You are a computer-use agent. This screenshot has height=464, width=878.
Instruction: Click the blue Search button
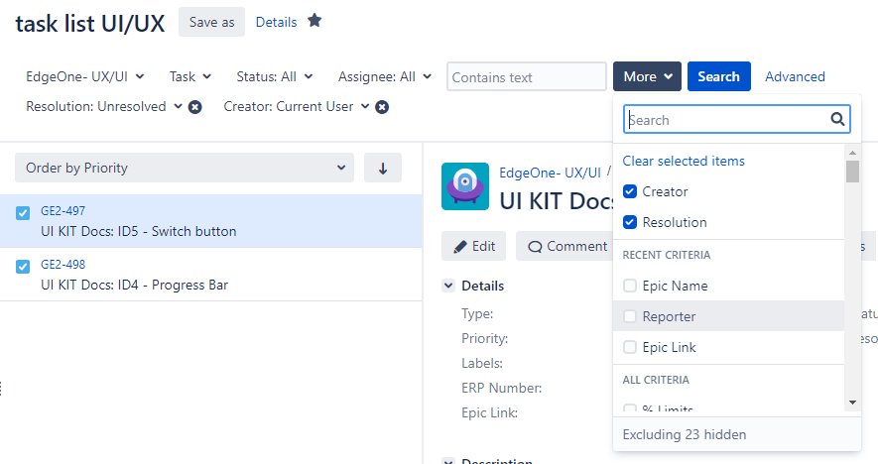click(x=718, y=76)
